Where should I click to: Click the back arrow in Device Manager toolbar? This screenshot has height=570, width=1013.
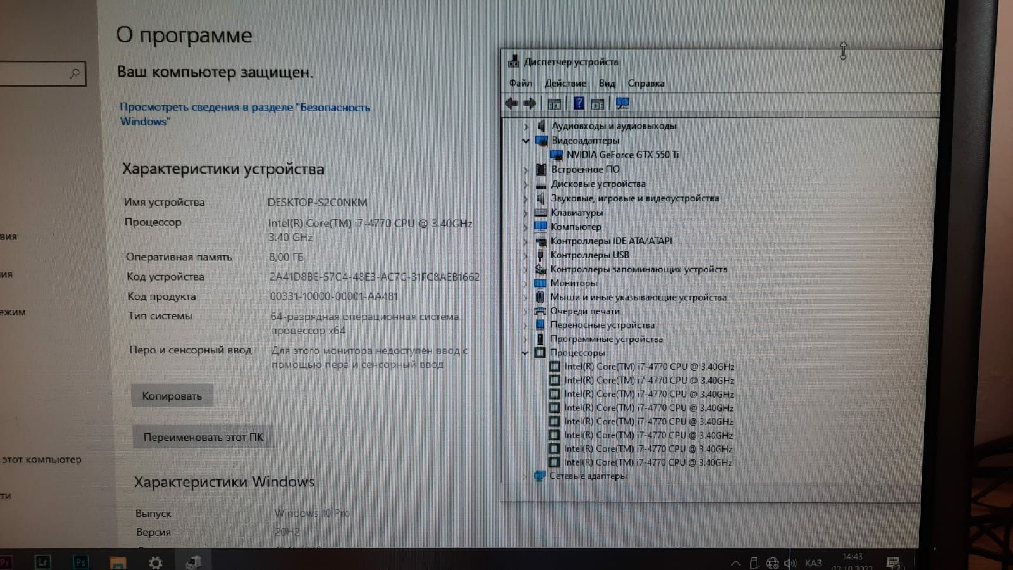tap(512, 103)
